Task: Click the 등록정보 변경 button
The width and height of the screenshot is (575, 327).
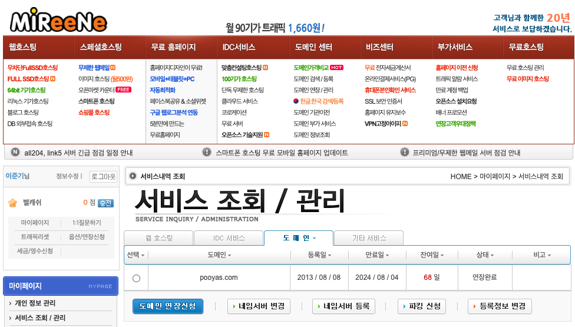Action: point(500,306)
